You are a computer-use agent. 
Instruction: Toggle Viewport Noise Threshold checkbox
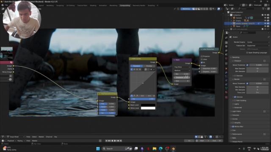click(247, 65)
